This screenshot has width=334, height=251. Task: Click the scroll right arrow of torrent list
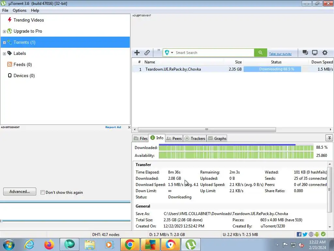(x=330, y=129)
